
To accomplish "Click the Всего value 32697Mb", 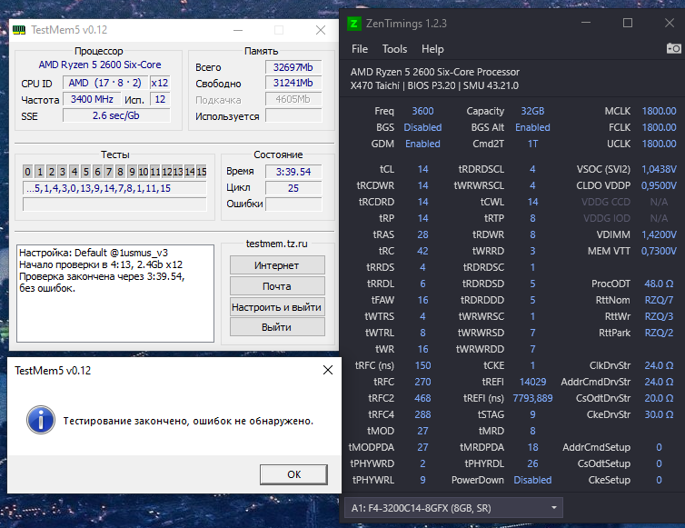I will pyautogui.click(x=293, y=67).
